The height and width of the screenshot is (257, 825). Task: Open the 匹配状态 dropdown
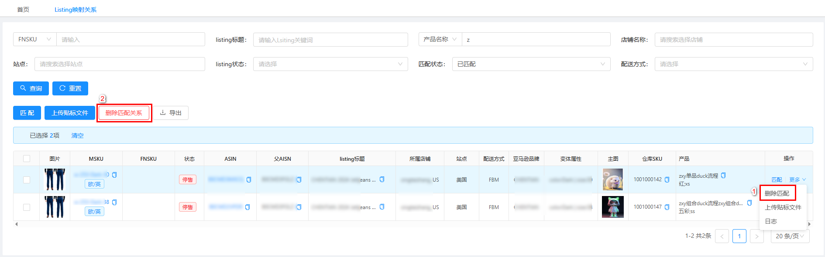[531, 64]
